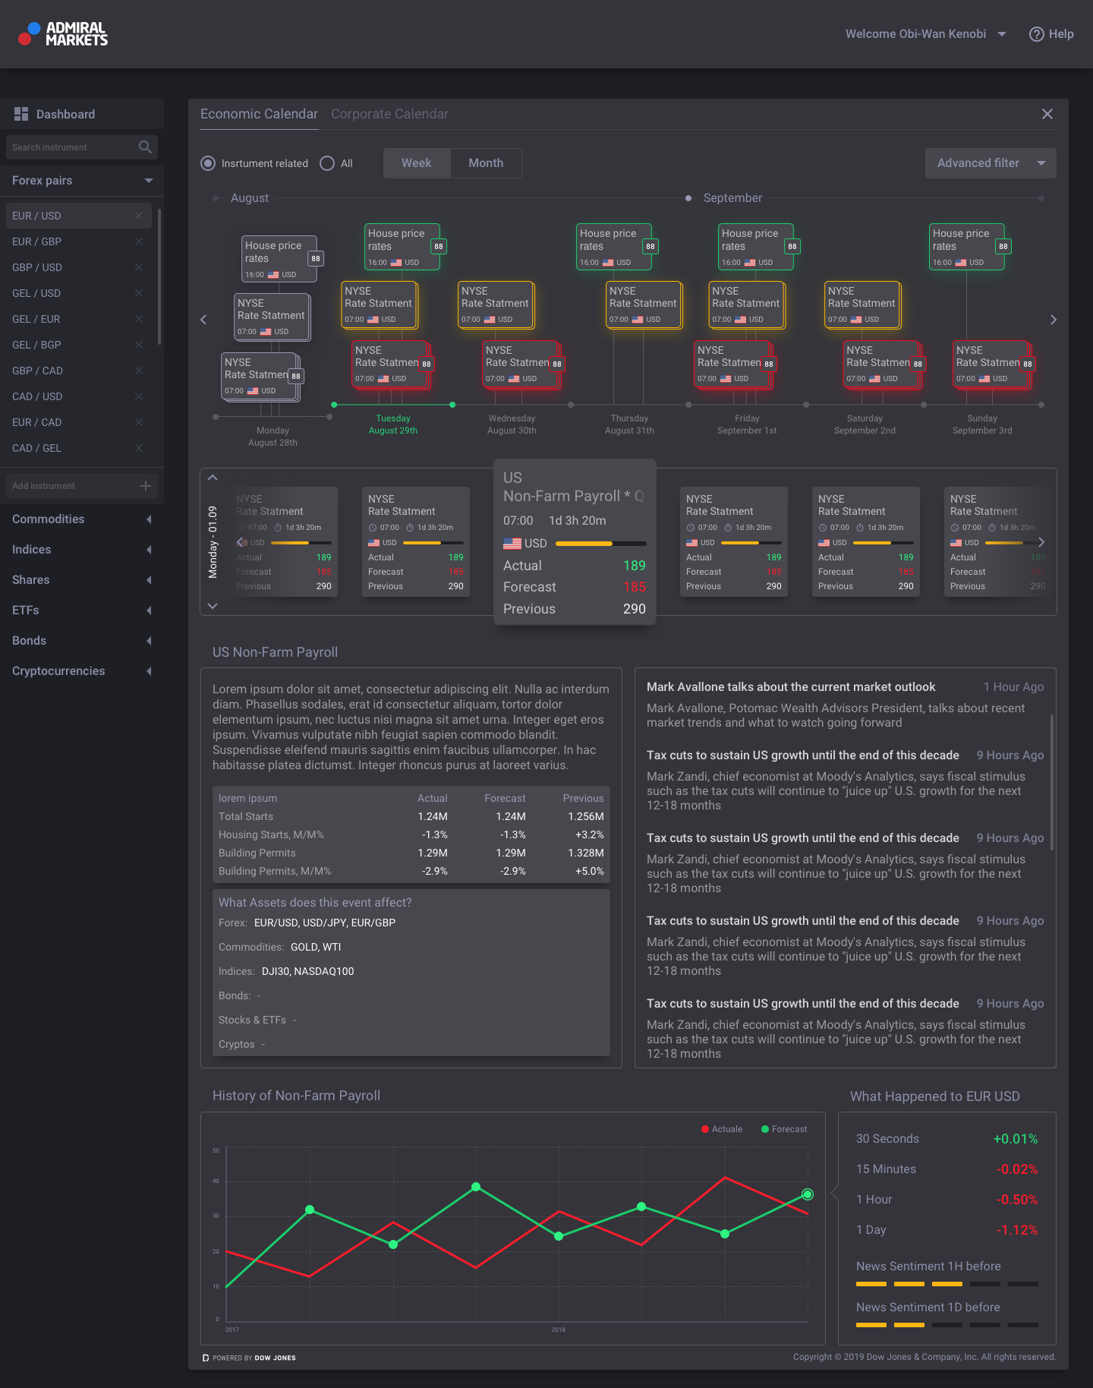The image size is (1093, 1388).
Task: Remove CAD / GEL with its X icon
Action: pos(139,448)
